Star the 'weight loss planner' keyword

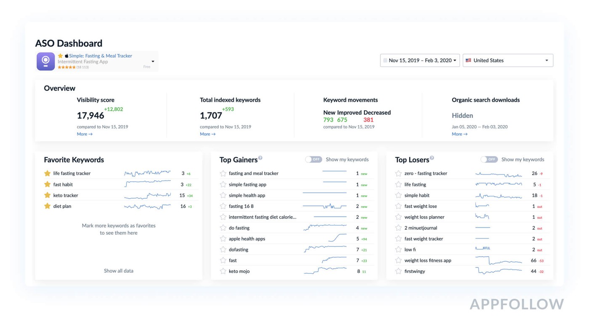(398, 217)
